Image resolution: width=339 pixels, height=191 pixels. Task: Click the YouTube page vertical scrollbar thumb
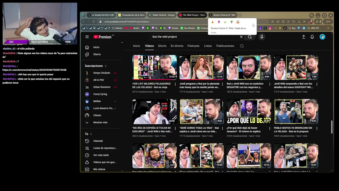click(x=332, y=127)
